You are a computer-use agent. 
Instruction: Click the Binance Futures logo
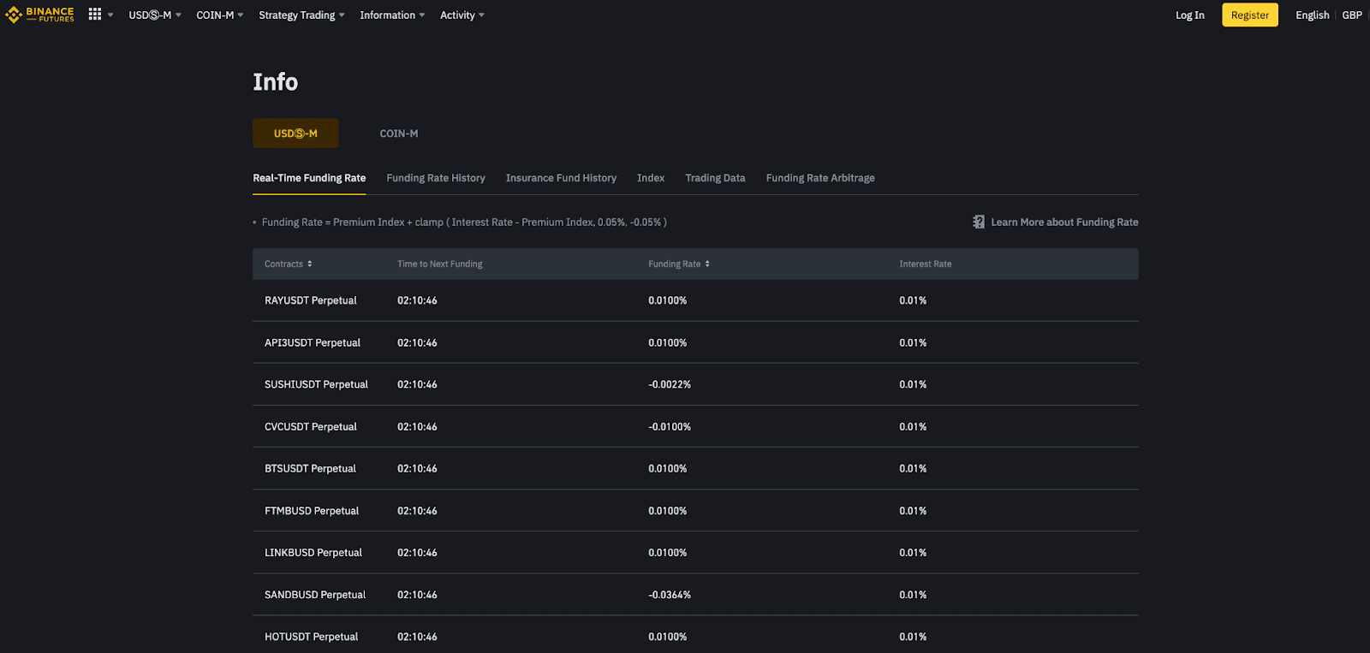click(x=39, y=15)
